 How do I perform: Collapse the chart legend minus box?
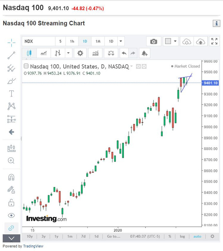coord(26,66)
